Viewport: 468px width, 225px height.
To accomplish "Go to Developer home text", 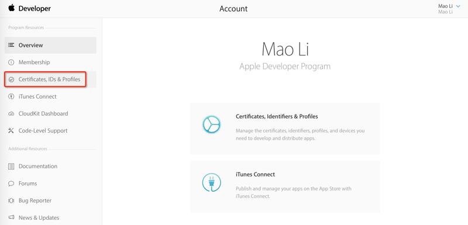I will (35, 9).
